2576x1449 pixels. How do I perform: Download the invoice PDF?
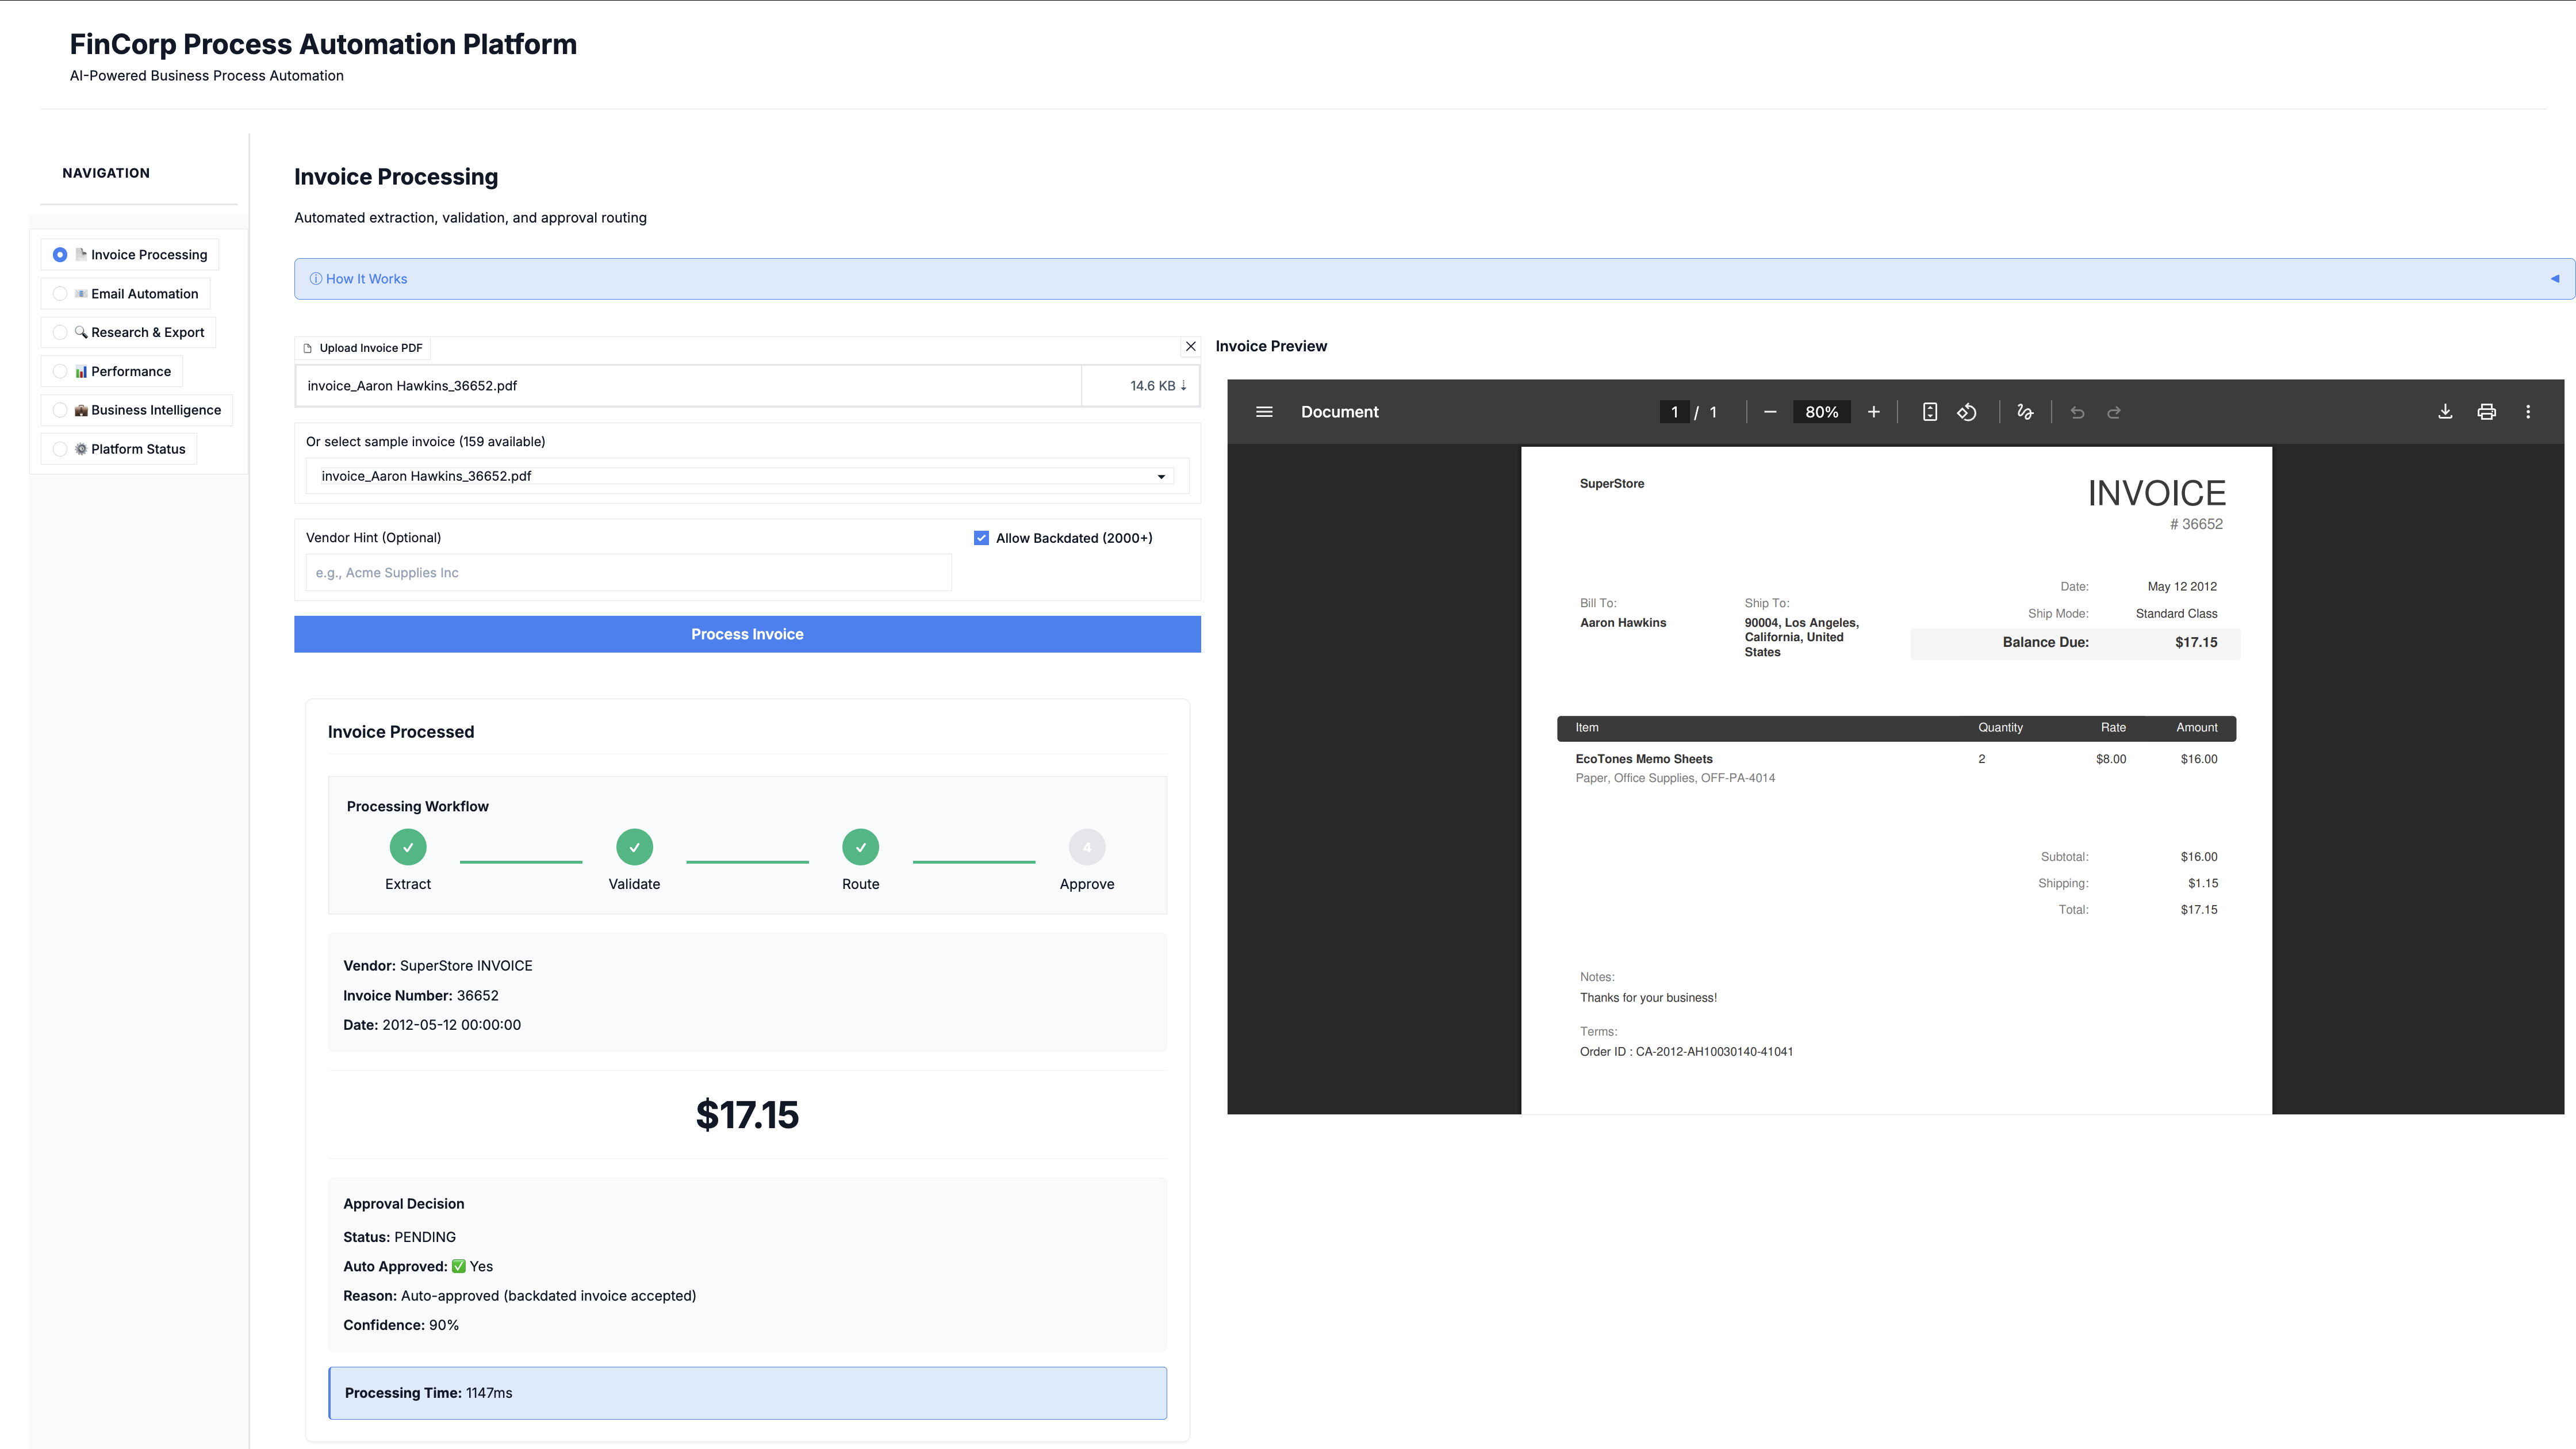point(2445,412)
